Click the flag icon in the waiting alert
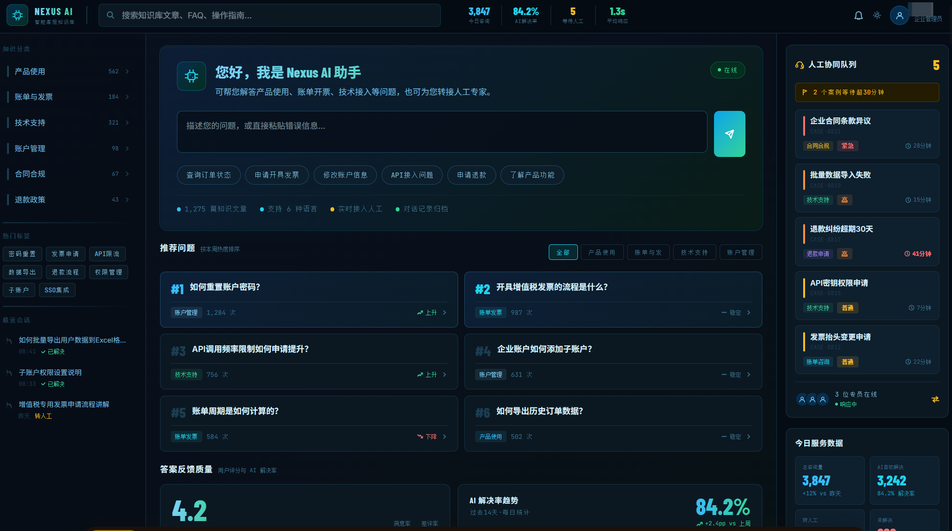Image resolution: width=952 pixels, height=531 pixels. 805,93
